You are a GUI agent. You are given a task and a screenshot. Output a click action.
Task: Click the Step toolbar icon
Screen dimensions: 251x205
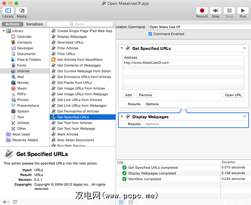click(x=216, y=11)
